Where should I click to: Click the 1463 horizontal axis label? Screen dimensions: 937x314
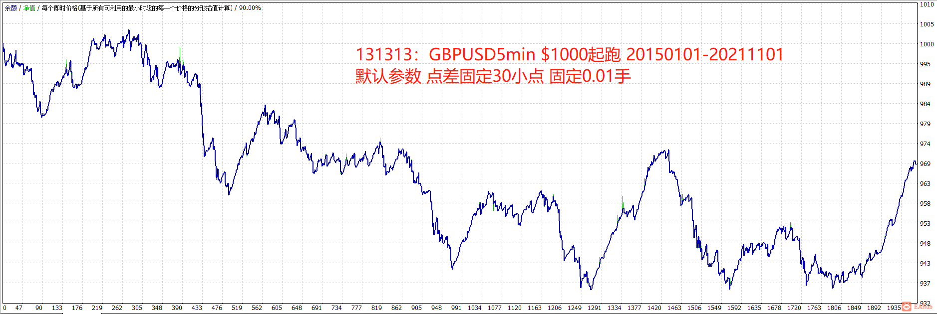click(674, 308)
